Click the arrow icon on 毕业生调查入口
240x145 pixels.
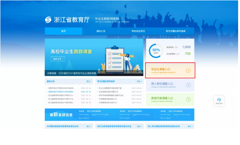pyautogui.click(x=188, y=70)
